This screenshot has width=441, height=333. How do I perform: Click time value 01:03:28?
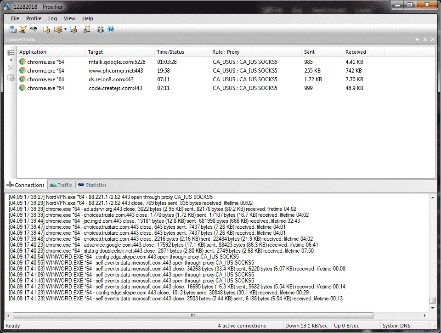pyautogui.click(x=167, y=62)
